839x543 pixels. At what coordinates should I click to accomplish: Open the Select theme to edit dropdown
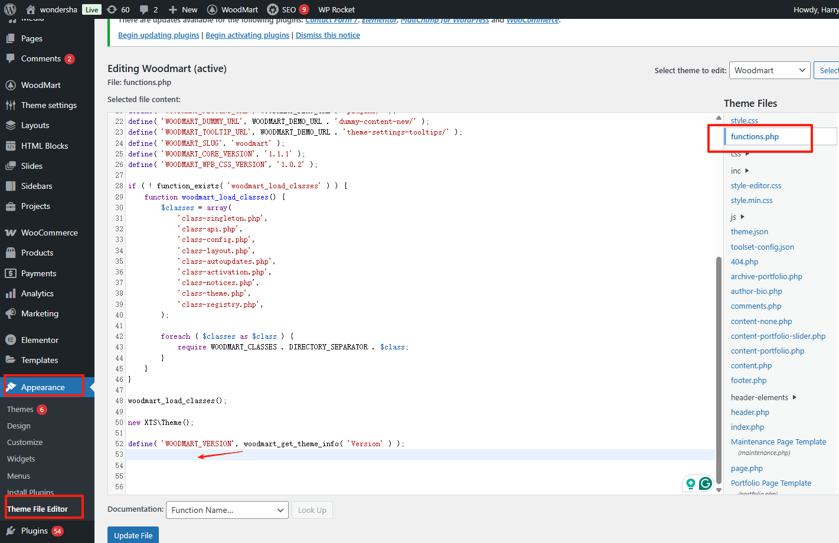769,70
